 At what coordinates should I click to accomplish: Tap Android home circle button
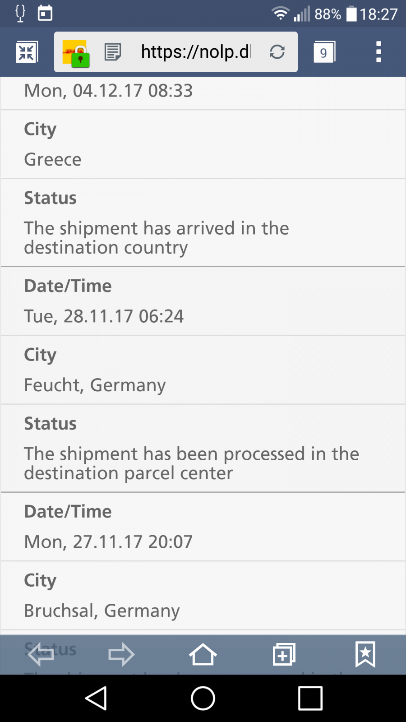pos(203,699)
